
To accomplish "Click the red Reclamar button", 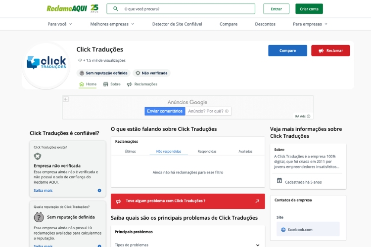I will click(330, 50).
